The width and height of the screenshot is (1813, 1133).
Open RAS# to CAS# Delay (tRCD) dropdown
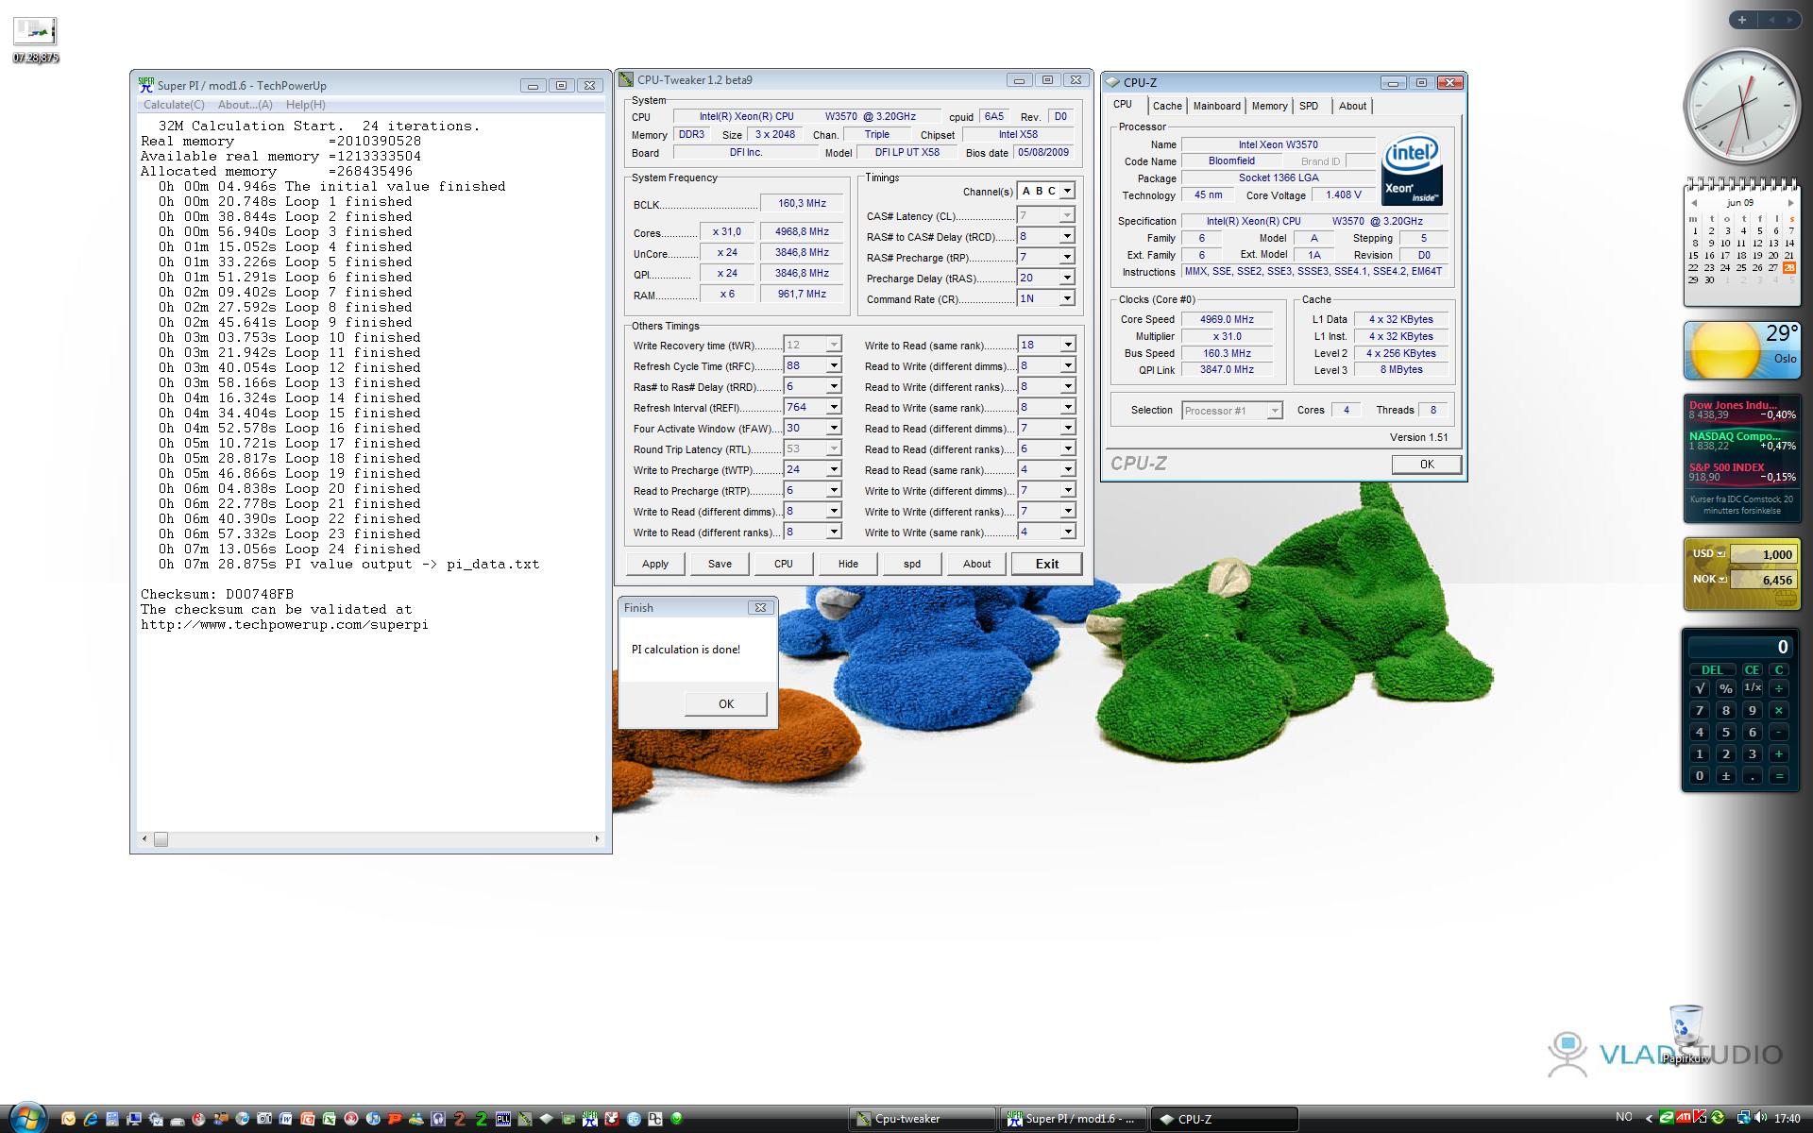click(x=1066, y=236)
